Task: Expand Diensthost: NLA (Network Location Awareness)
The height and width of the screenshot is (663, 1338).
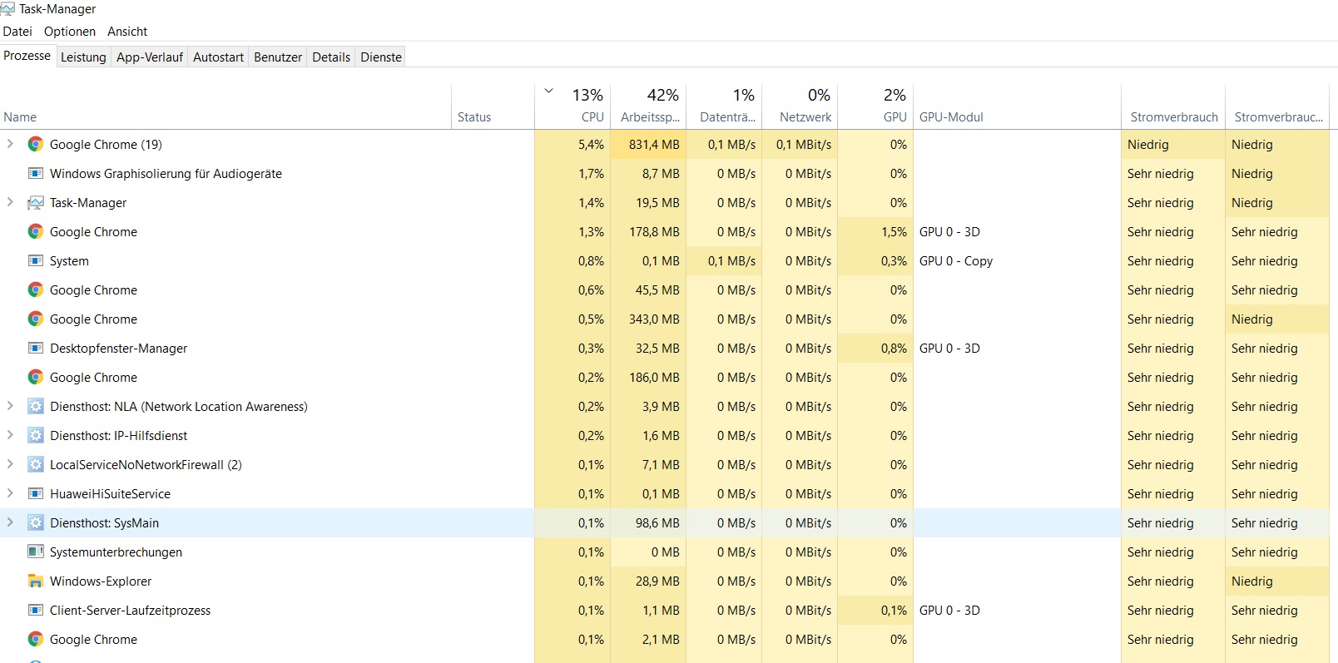Action: (10, 406)
